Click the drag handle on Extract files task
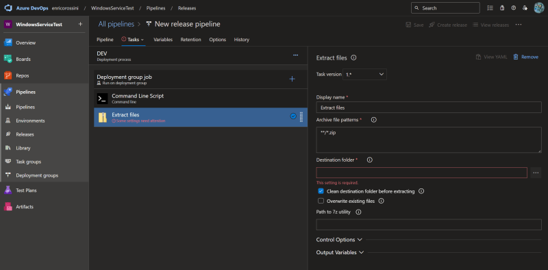This screenshot has height=270, width=548. pos(301,116)
